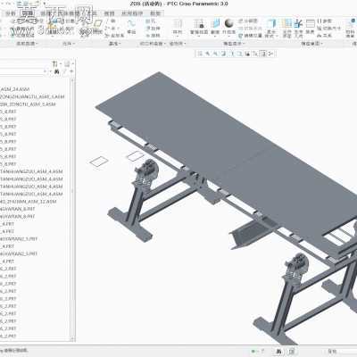Viewport: 357px width, 357px height.
Task: Open the Family Table (族表) icon
Action: point(311,26)
